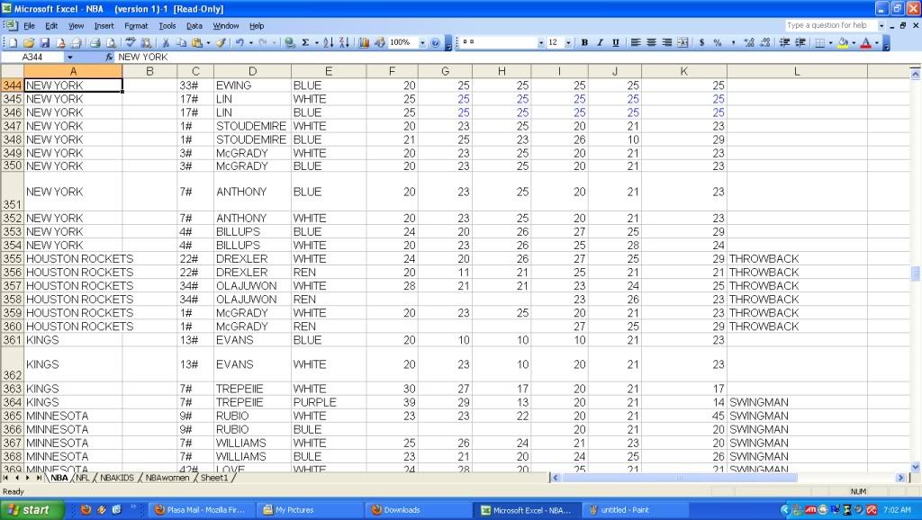Toggle Underline formatting
This screenshot has height=520, width=922.
[616, 43]
